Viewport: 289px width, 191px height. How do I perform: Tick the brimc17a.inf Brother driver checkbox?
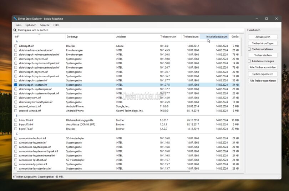click(16, 120)
